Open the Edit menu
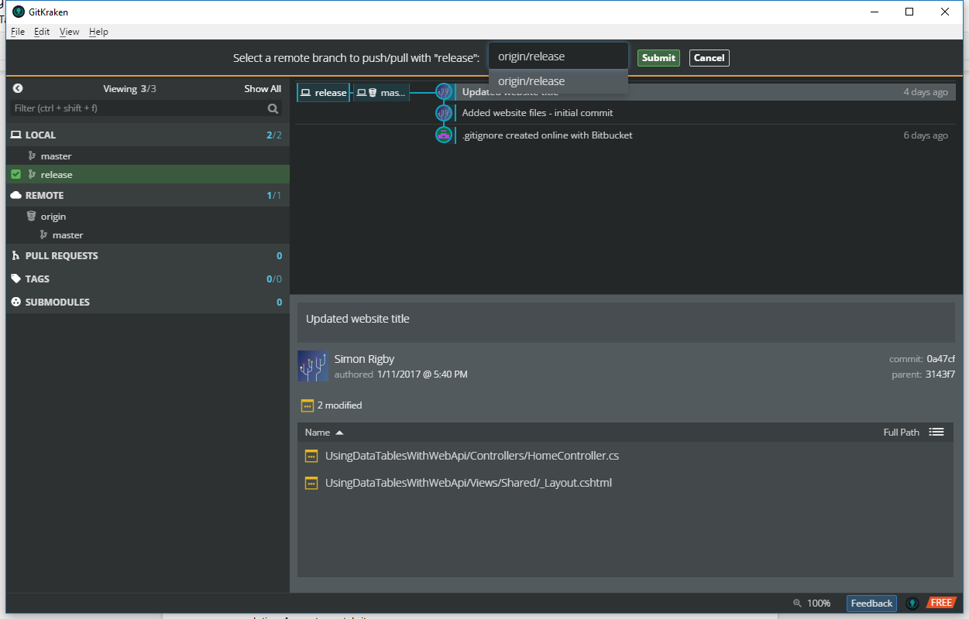Viewport: 969px width, 619px height. (42, 32)
